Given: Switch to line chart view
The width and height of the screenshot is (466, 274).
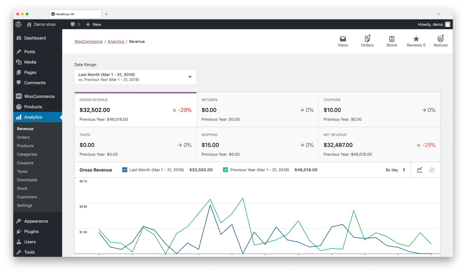Looking at the screenshot, I should (419, 170).
